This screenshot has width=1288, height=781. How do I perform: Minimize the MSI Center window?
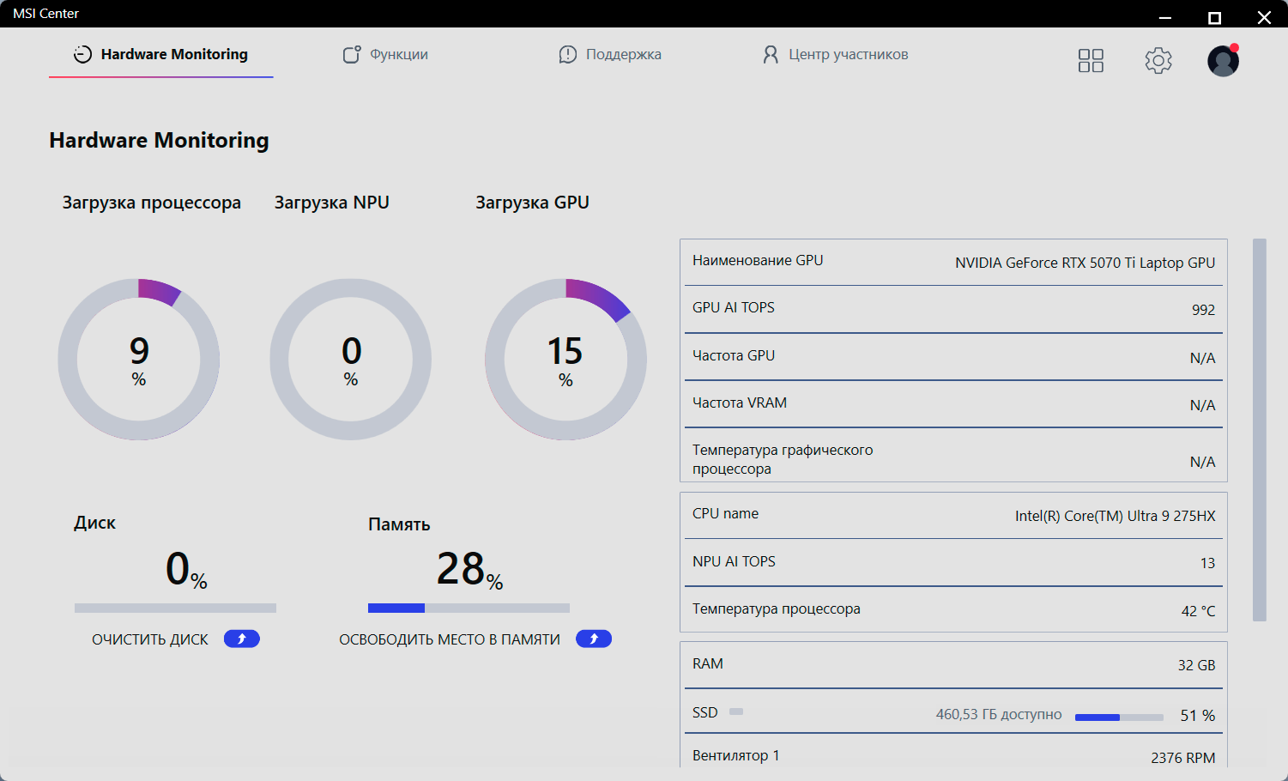(x=1165, y=17)
